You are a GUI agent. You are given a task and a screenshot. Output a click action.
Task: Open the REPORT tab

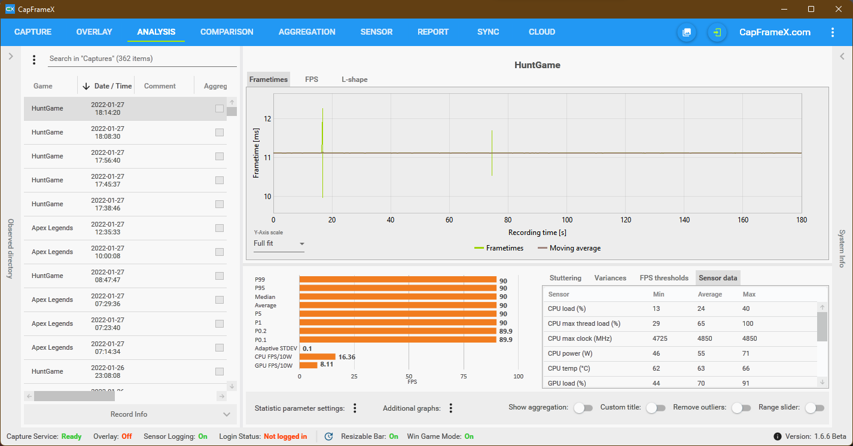pyautogui.click(x=433, y=32)
